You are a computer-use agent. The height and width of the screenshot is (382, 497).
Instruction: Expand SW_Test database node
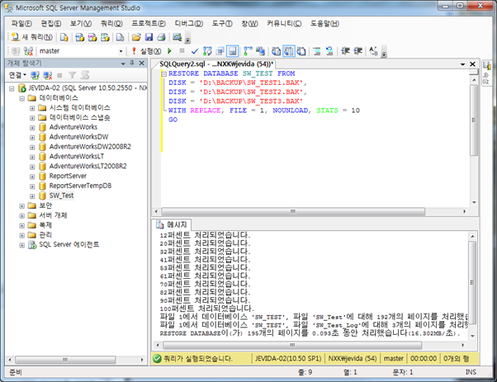point(32,196)
